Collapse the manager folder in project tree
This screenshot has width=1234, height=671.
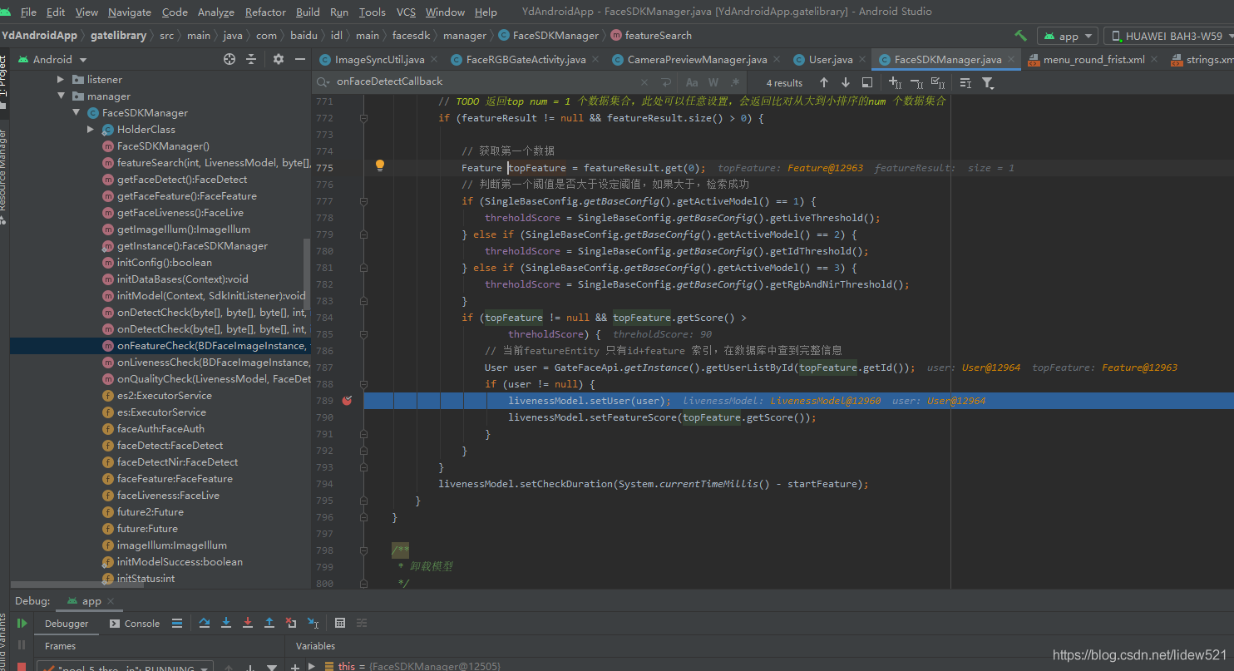(x=61, y=96)
